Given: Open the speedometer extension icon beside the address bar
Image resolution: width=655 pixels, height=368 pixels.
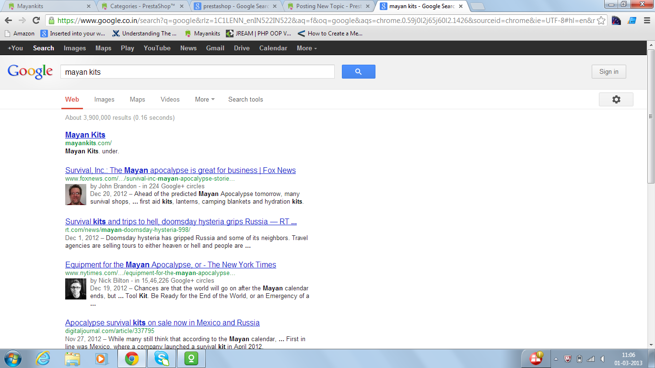Looking at the screenshot, I should (x=616, y=21).
